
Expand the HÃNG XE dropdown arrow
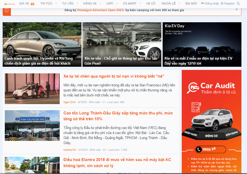(100, 4)
